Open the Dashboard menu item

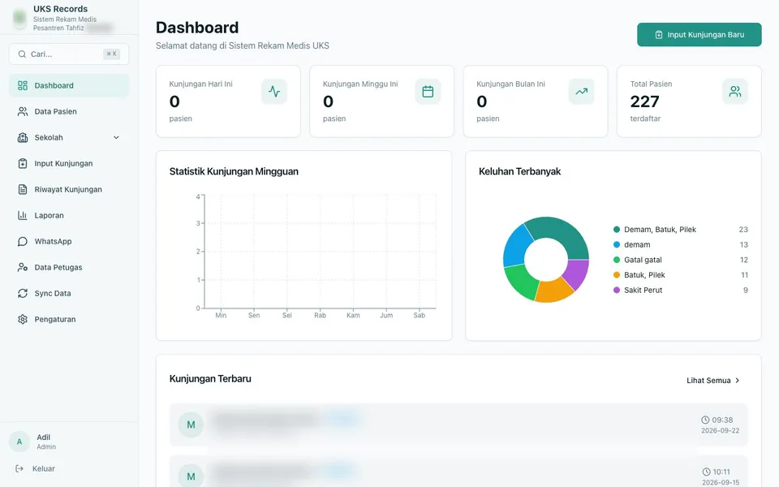(69, 85)
